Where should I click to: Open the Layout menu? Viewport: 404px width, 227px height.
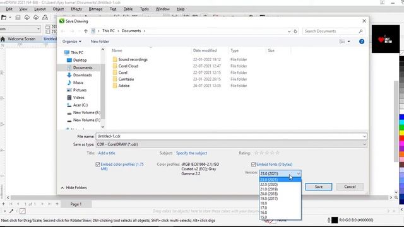[x=40, y=9]
